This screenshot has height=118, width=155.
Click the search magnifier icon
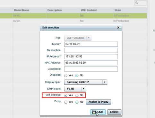pos(137,3)
